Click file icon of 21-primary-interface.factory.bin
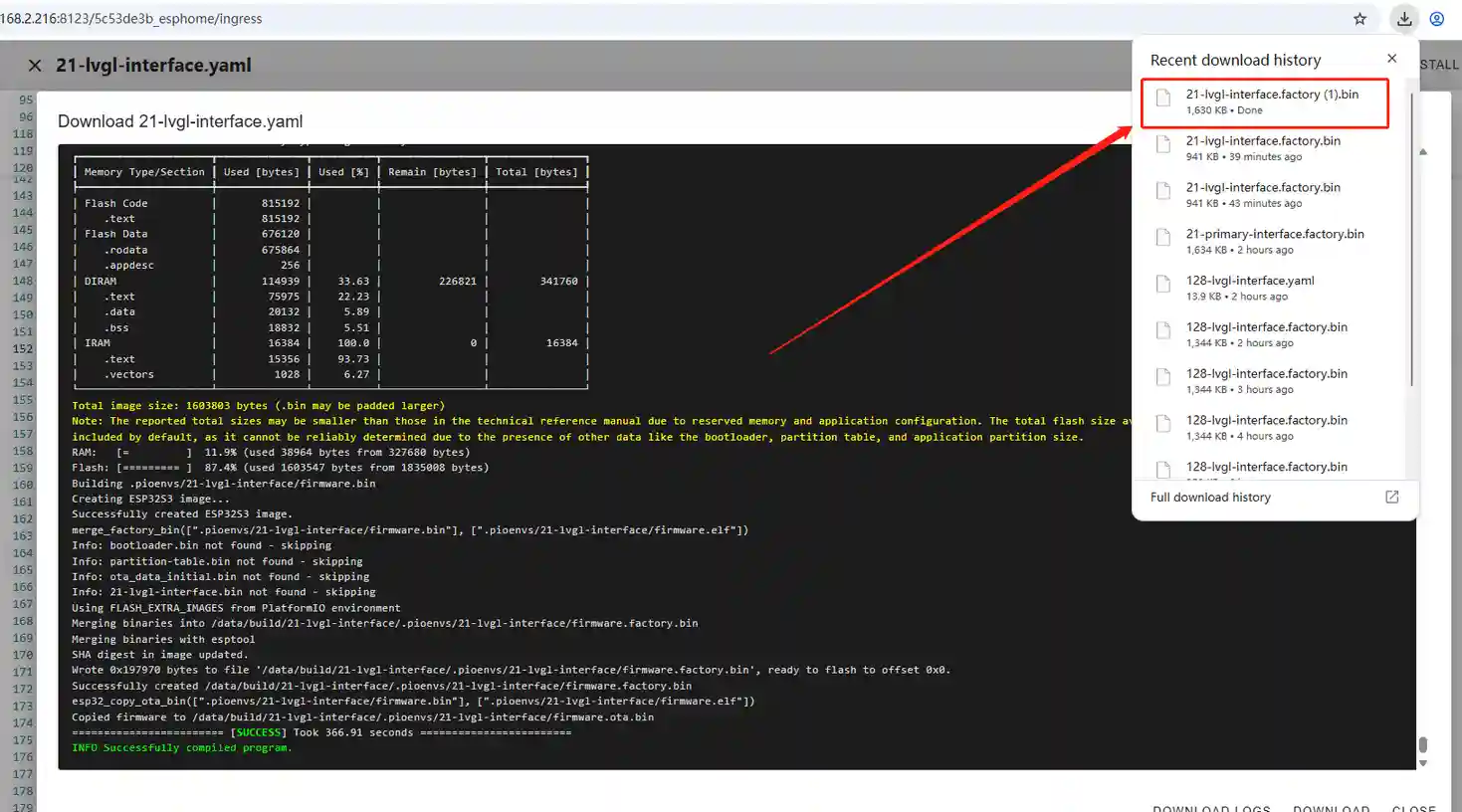1462x812 pixels. 1162,238
